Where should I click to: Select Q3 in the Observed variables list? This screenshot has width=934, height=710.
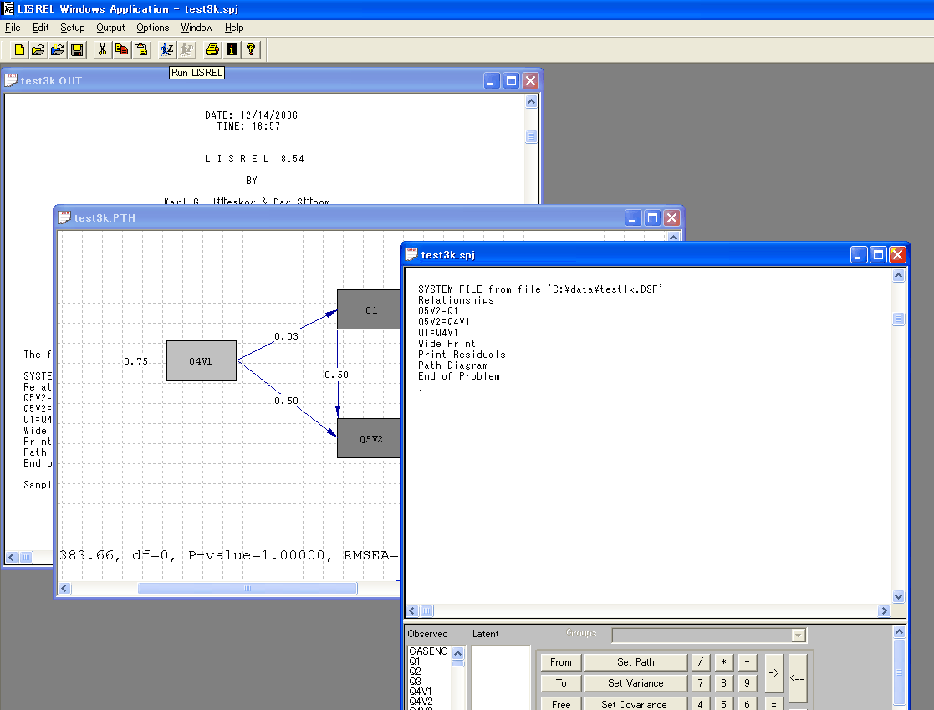416,682
